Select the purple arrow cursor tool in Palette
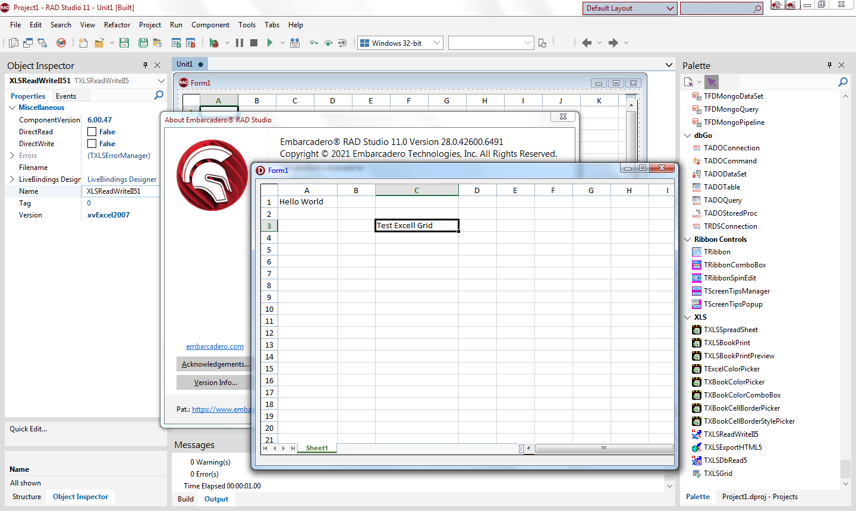856x511 pixels. [x=712, y=82]
